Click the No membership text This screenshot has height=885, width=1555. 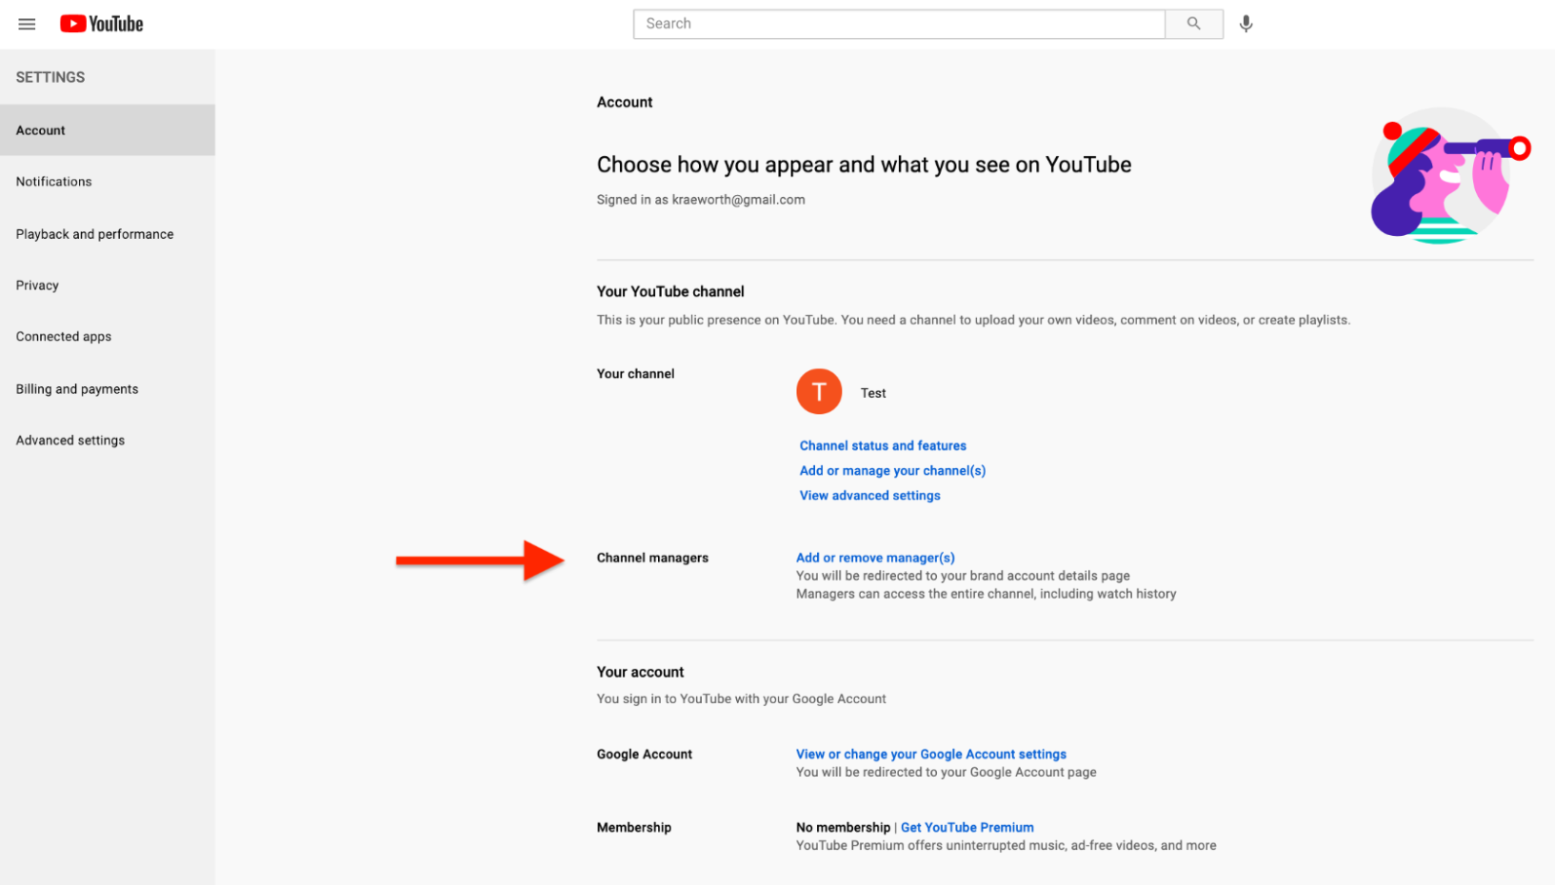[843, 828]
